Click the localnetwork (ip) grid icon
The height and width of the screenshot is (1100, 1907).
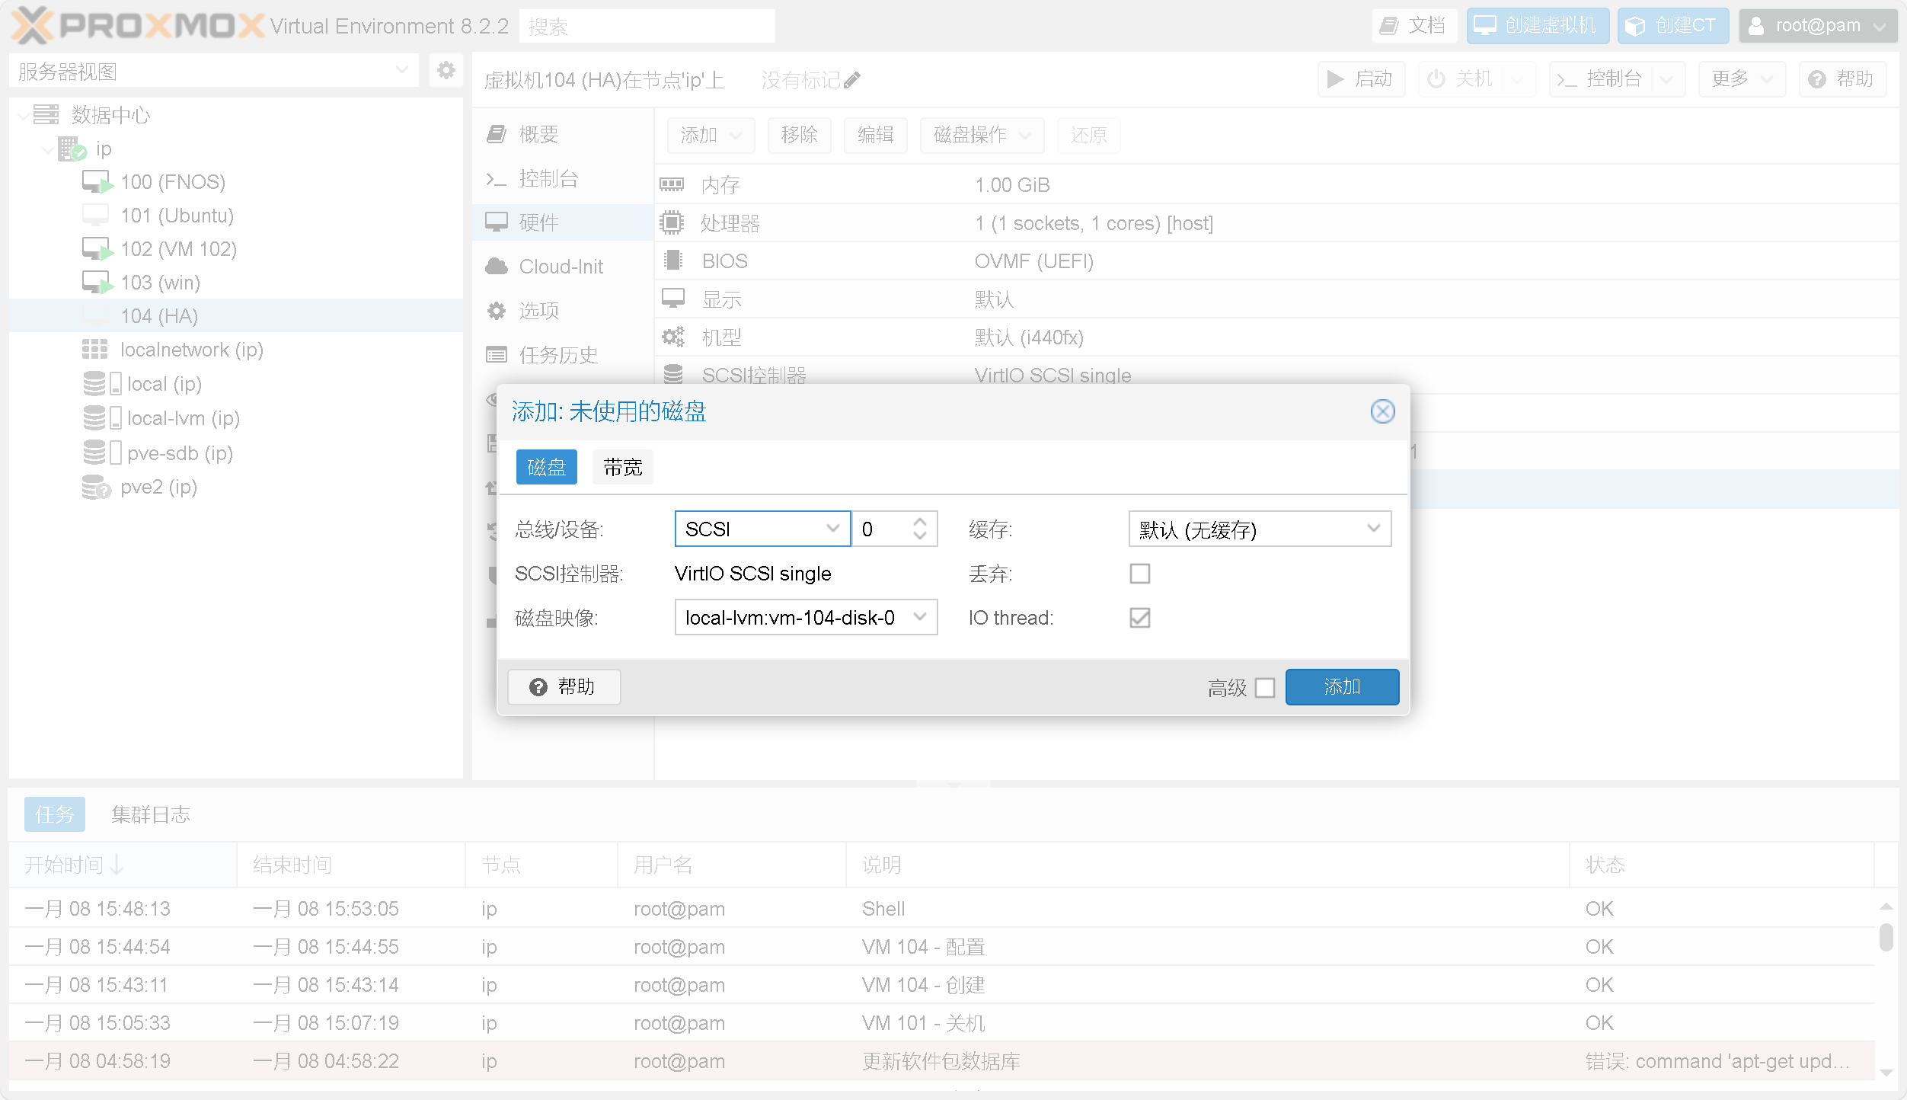click(95, 350)
